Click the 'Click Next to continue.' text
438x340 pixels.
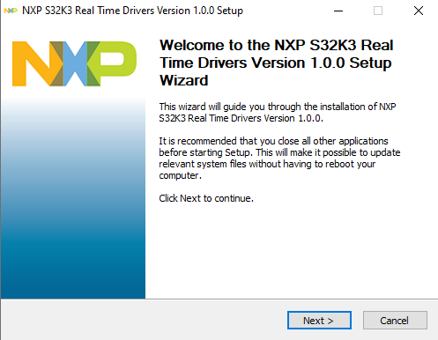pyautogui.click(x=206, y=198)
